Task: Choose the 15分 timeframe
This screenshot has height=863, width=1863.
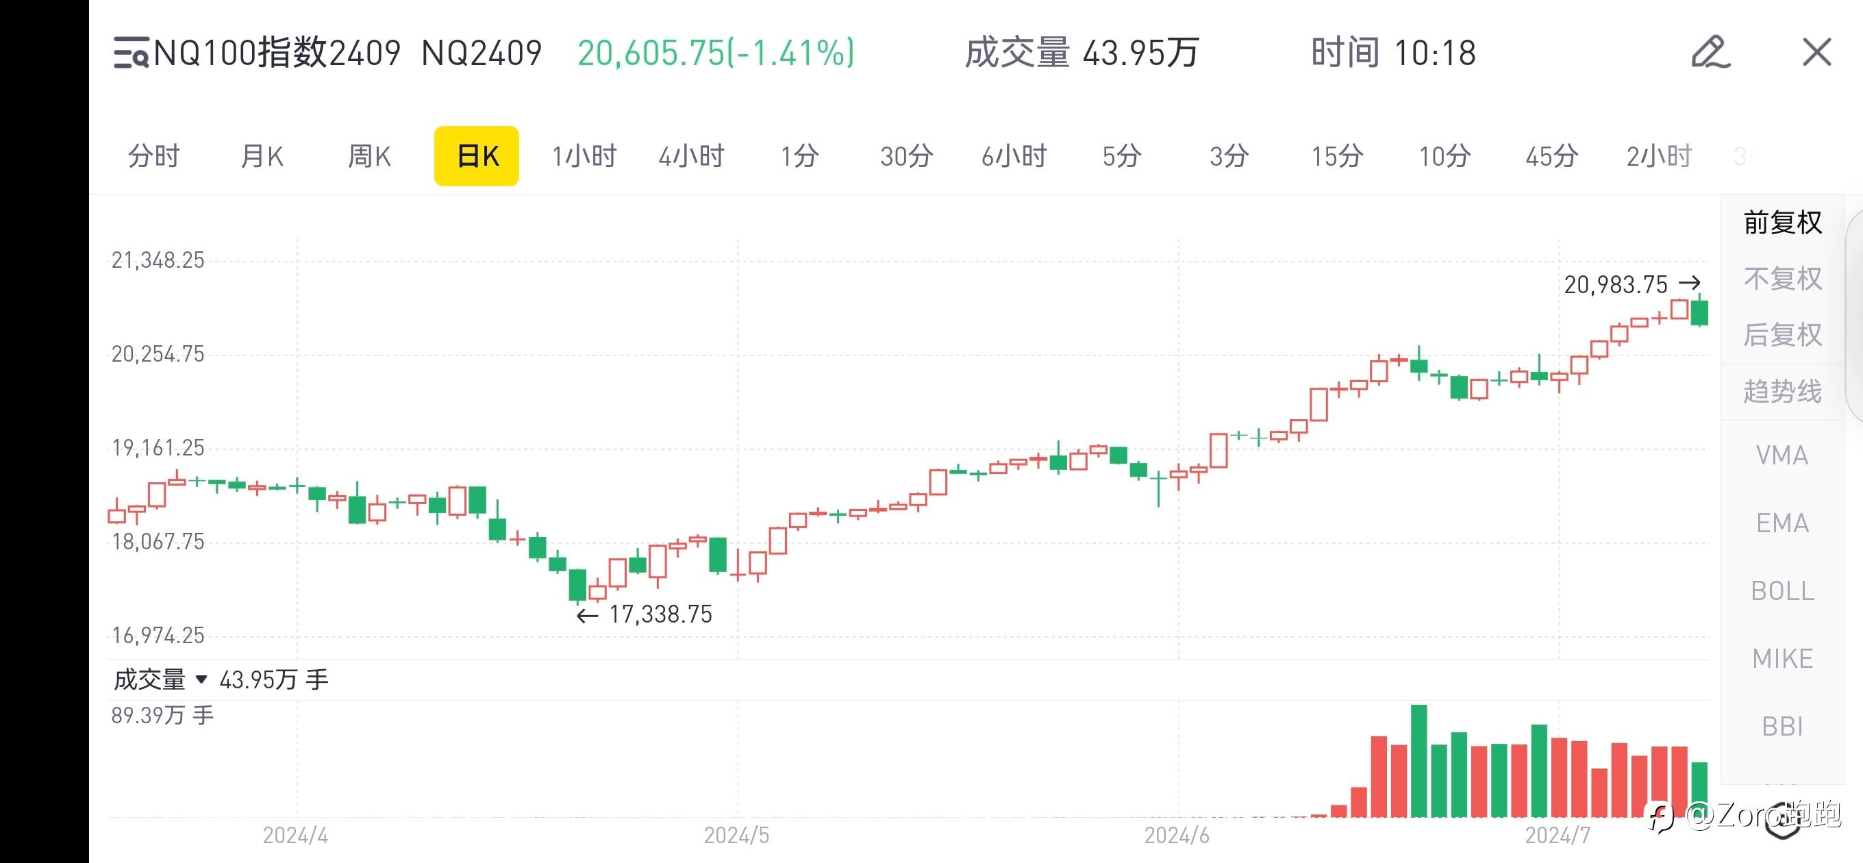Action: [x=1336, y=156]
